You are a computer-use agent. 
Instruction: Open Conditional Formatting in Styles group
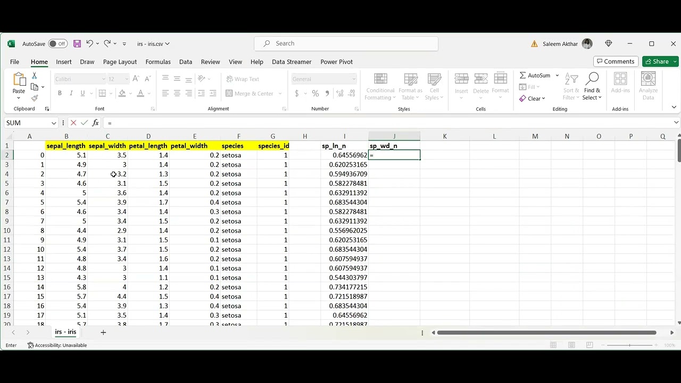pos(380,87)
